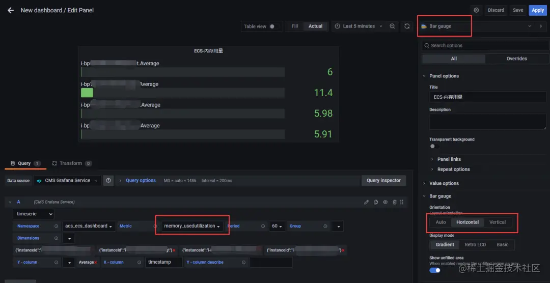Click the info icon beside Dimensions

56,238
